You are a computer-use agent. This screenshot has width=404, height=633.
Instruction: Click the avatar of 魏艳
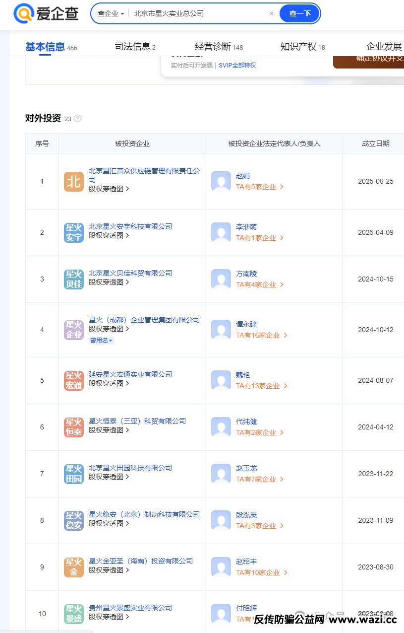point(221,380)
